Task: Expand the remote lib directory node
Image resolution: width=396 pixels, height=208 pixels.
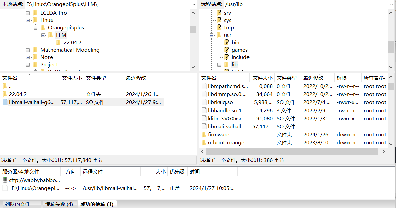Action: coord(219,65)
